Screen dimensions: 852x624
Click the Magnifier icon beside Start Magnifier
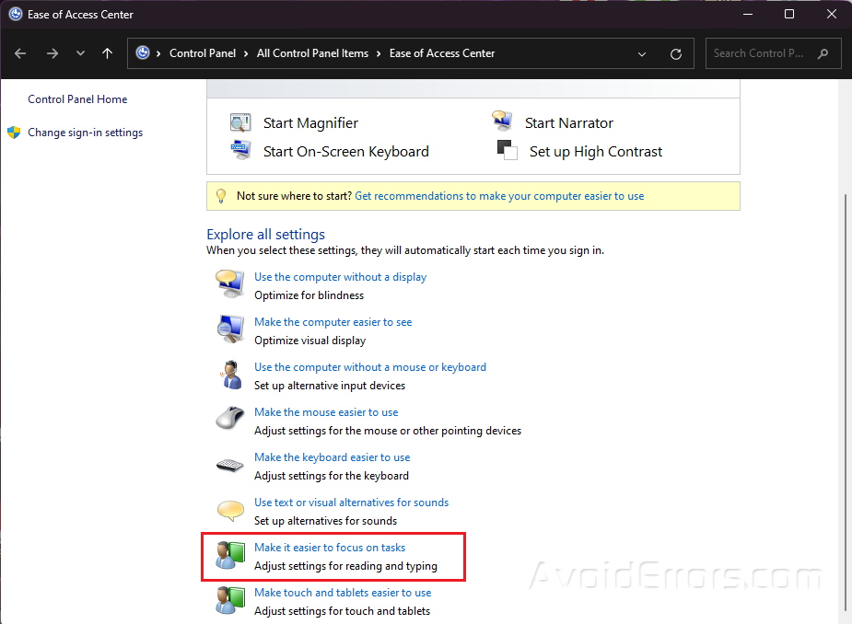point(240,122)
